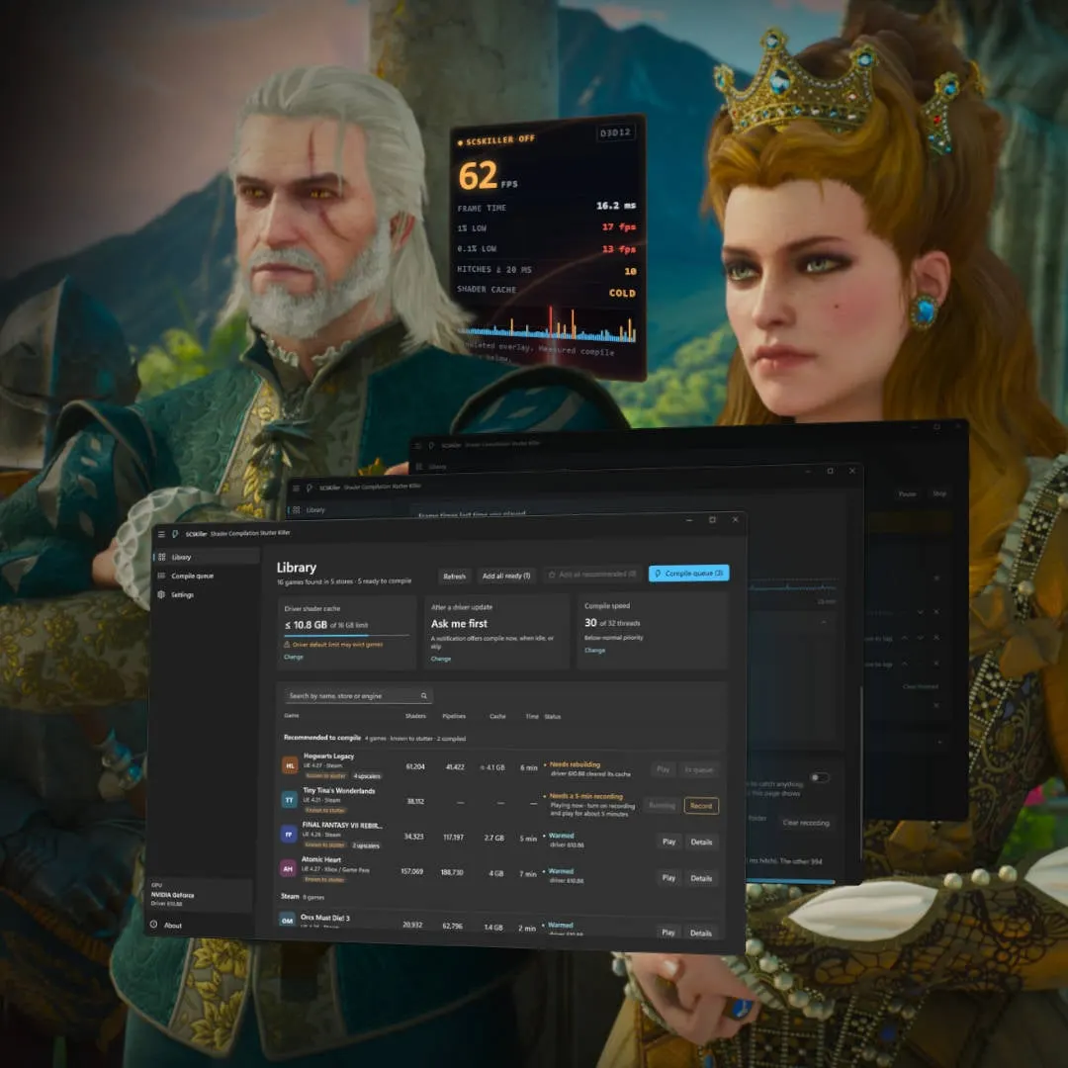Image resolution: width=1068 pixels, height=1068 pixels.
Task: Click the hamburger icon in the rearmost window title bar
Action: point(418,445)
